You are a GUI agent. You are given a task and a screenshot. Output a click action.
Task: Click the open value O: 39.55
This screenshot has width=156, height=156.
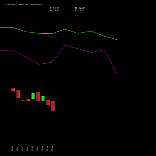(x=55, y=11)
